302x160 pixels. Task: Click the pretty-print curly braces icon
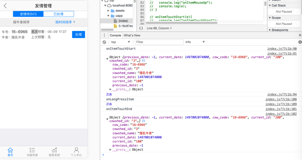141,28
